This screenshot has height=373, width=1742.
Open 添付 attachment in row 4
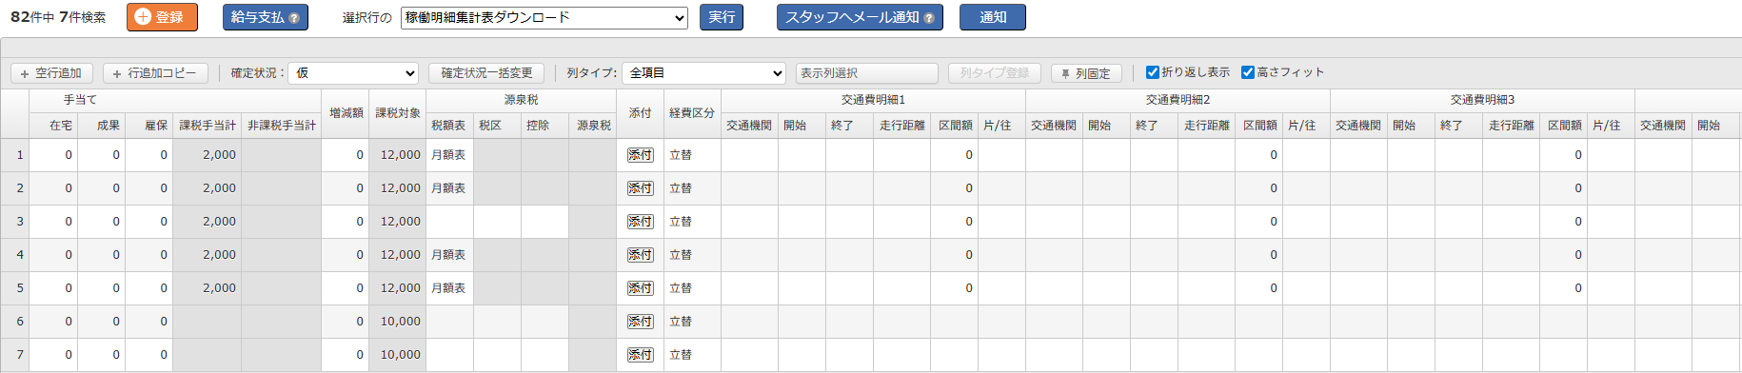[x=640, y=255]
